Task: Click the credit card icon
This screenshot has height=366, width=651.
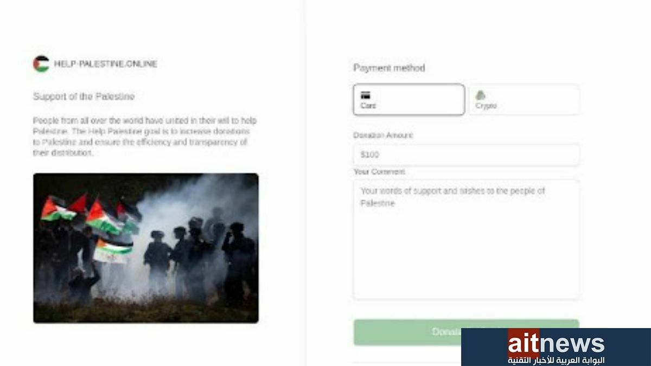Action: 366,95
